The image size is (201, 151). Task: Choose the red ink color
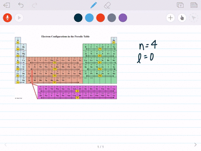(100, 18)
